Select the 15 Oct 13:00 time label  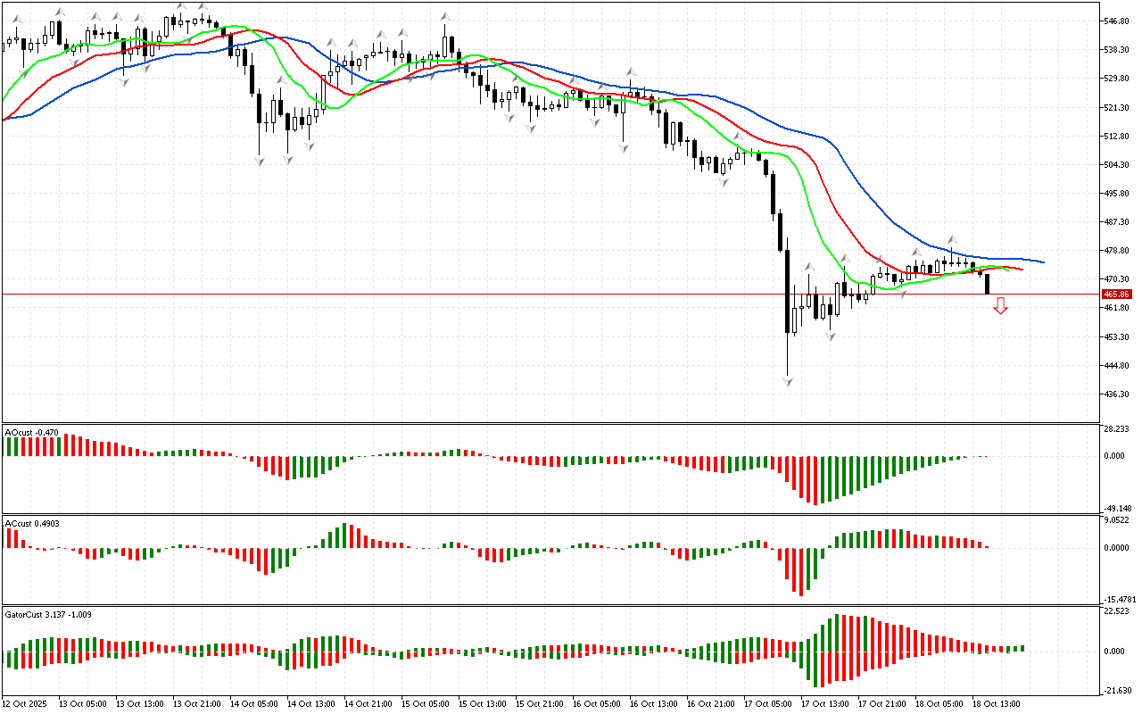(483, 703)
